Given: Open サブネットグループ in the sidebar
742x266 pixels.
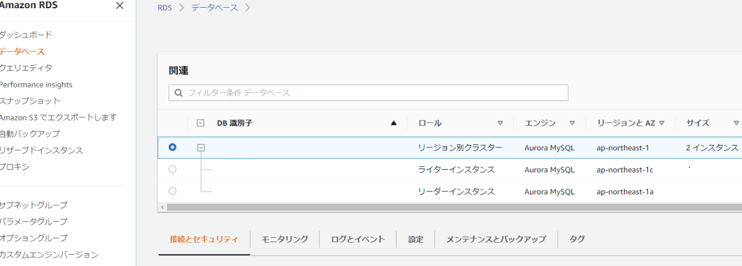Looking at the screenshot, I should pyautogui.click(x=33, y=205).
